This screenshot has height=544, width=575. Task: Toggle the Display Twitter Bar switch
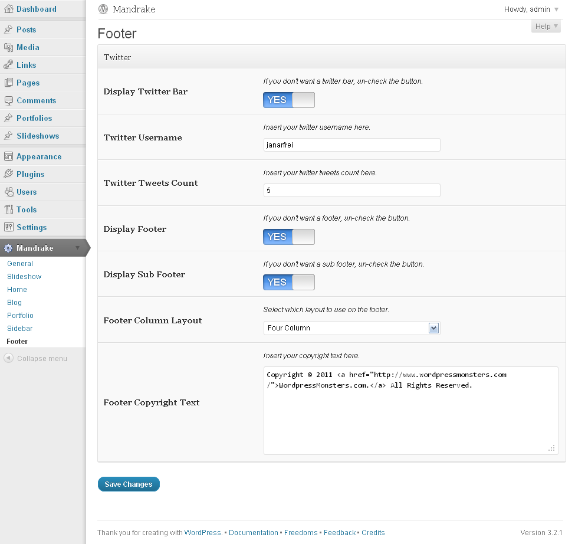point(289,100)
